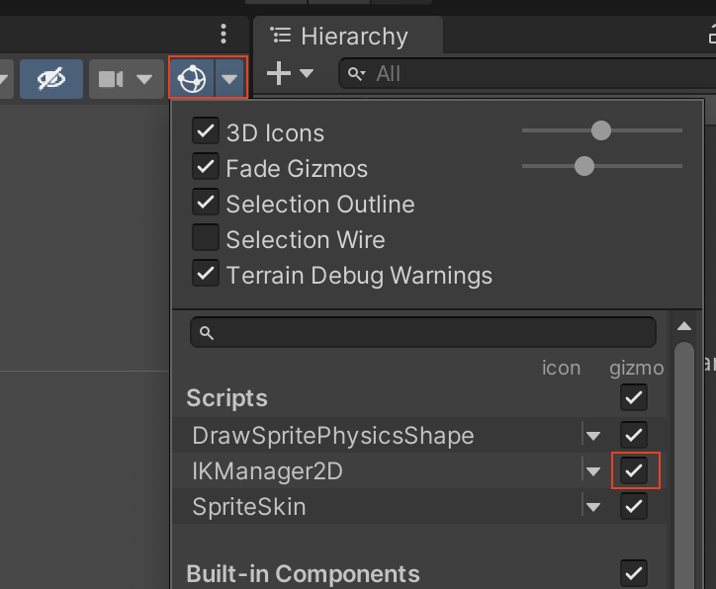716x589 pixels.
Task: Uncheck the 3D Icons checkbox
Action: pyautogui.click(x=206, y=131)
